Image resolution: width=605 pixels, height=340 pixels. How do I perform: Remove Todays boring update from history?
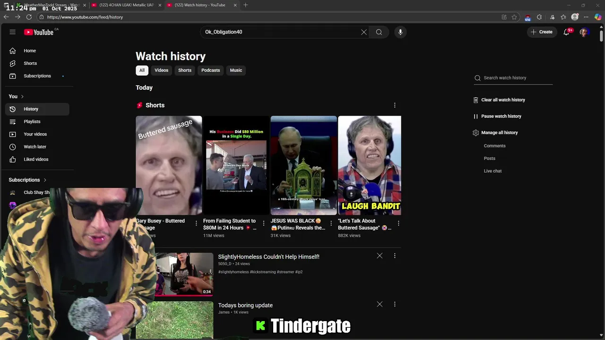[380, 305]
